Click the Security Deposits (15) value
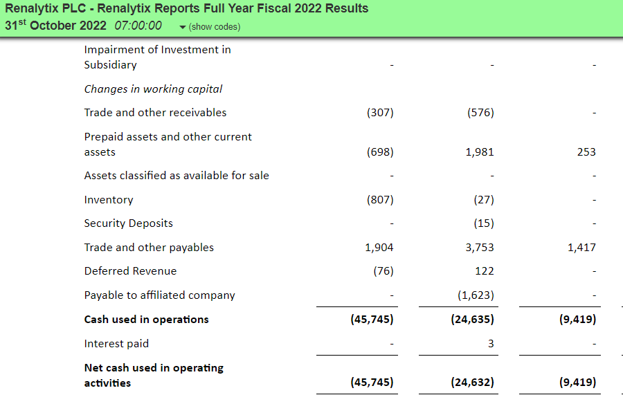 484,223
